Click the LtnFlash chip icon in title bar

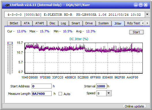click(x=7, y=5)
